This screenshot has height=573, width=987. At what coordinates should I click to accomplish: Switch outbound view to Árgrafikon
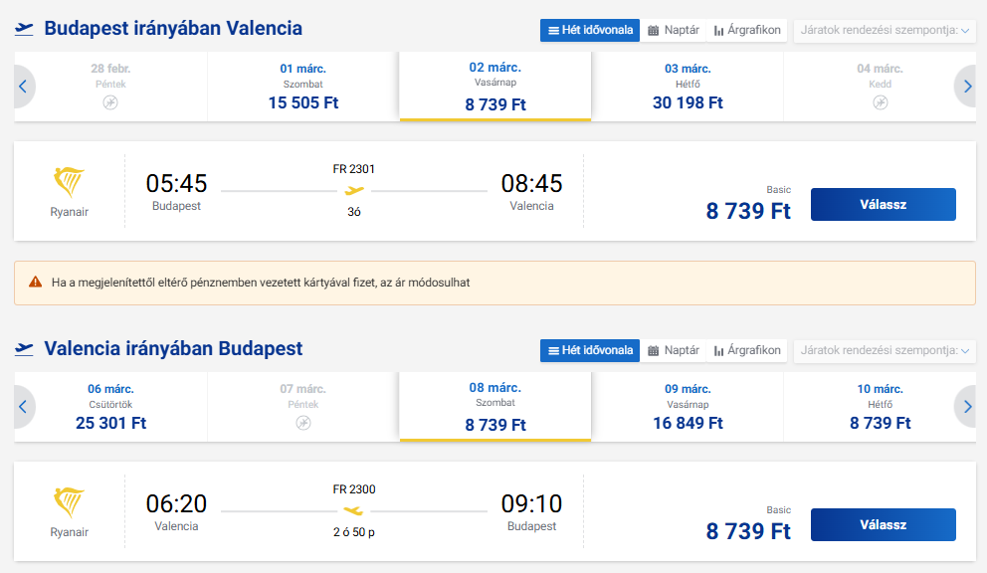(747, 30)
